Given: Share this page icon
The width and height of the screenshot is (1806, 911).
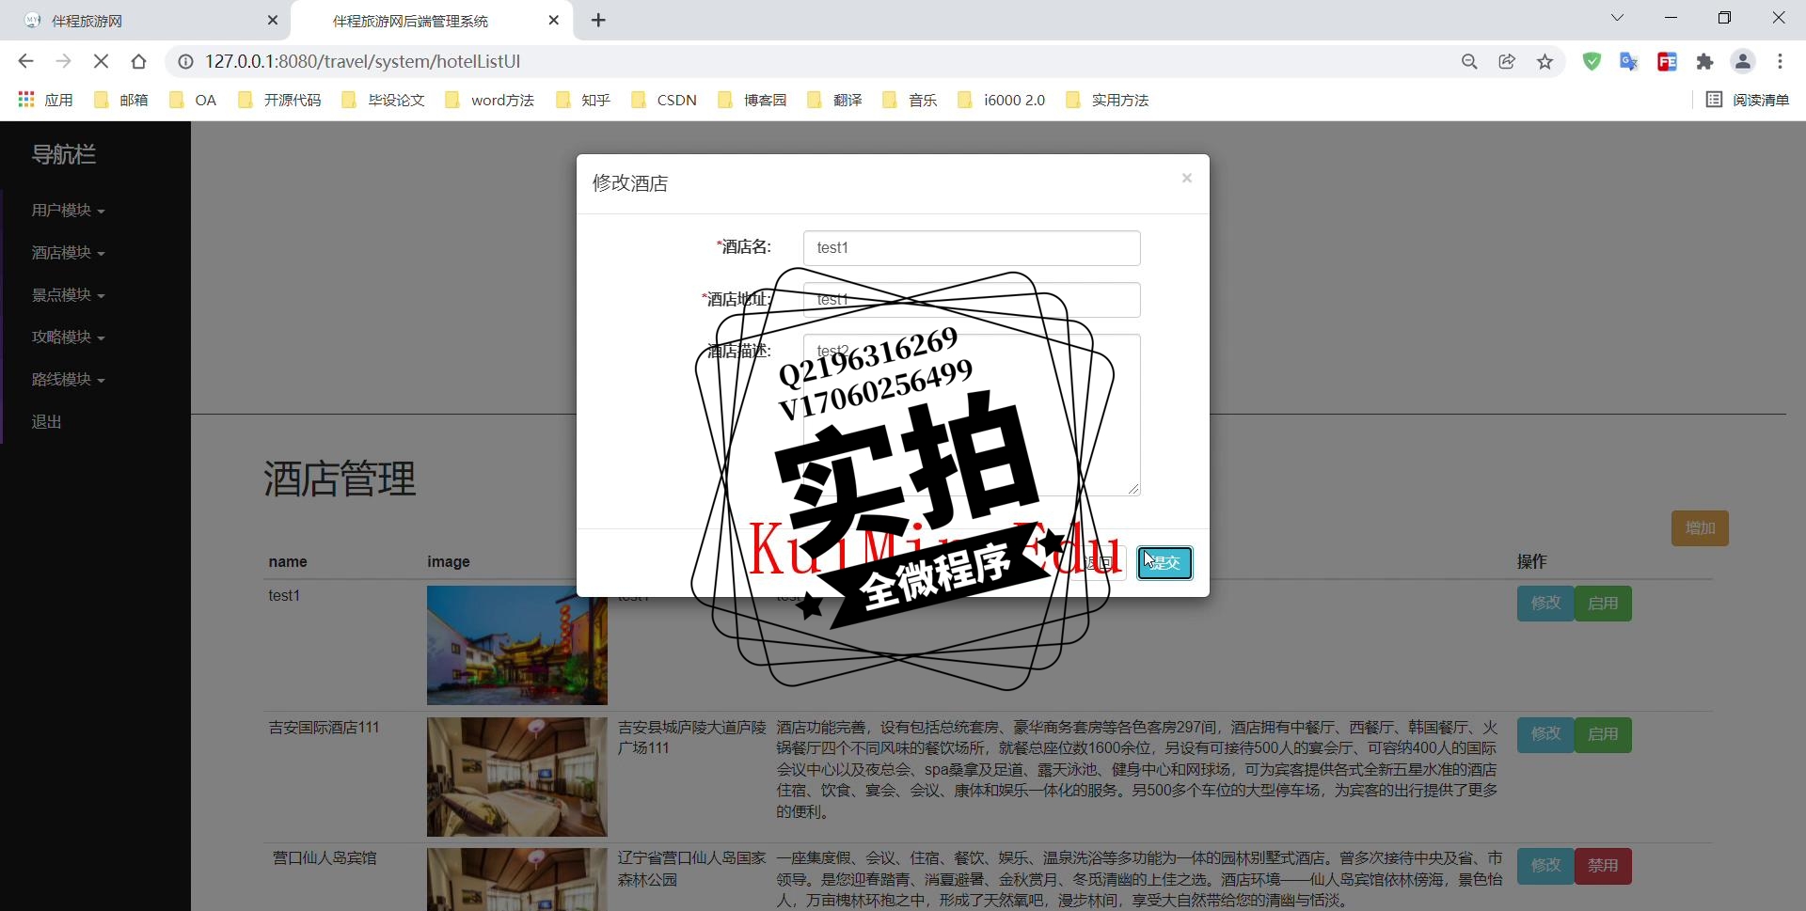Looking at the screenshot, I should coord(1507,61).
